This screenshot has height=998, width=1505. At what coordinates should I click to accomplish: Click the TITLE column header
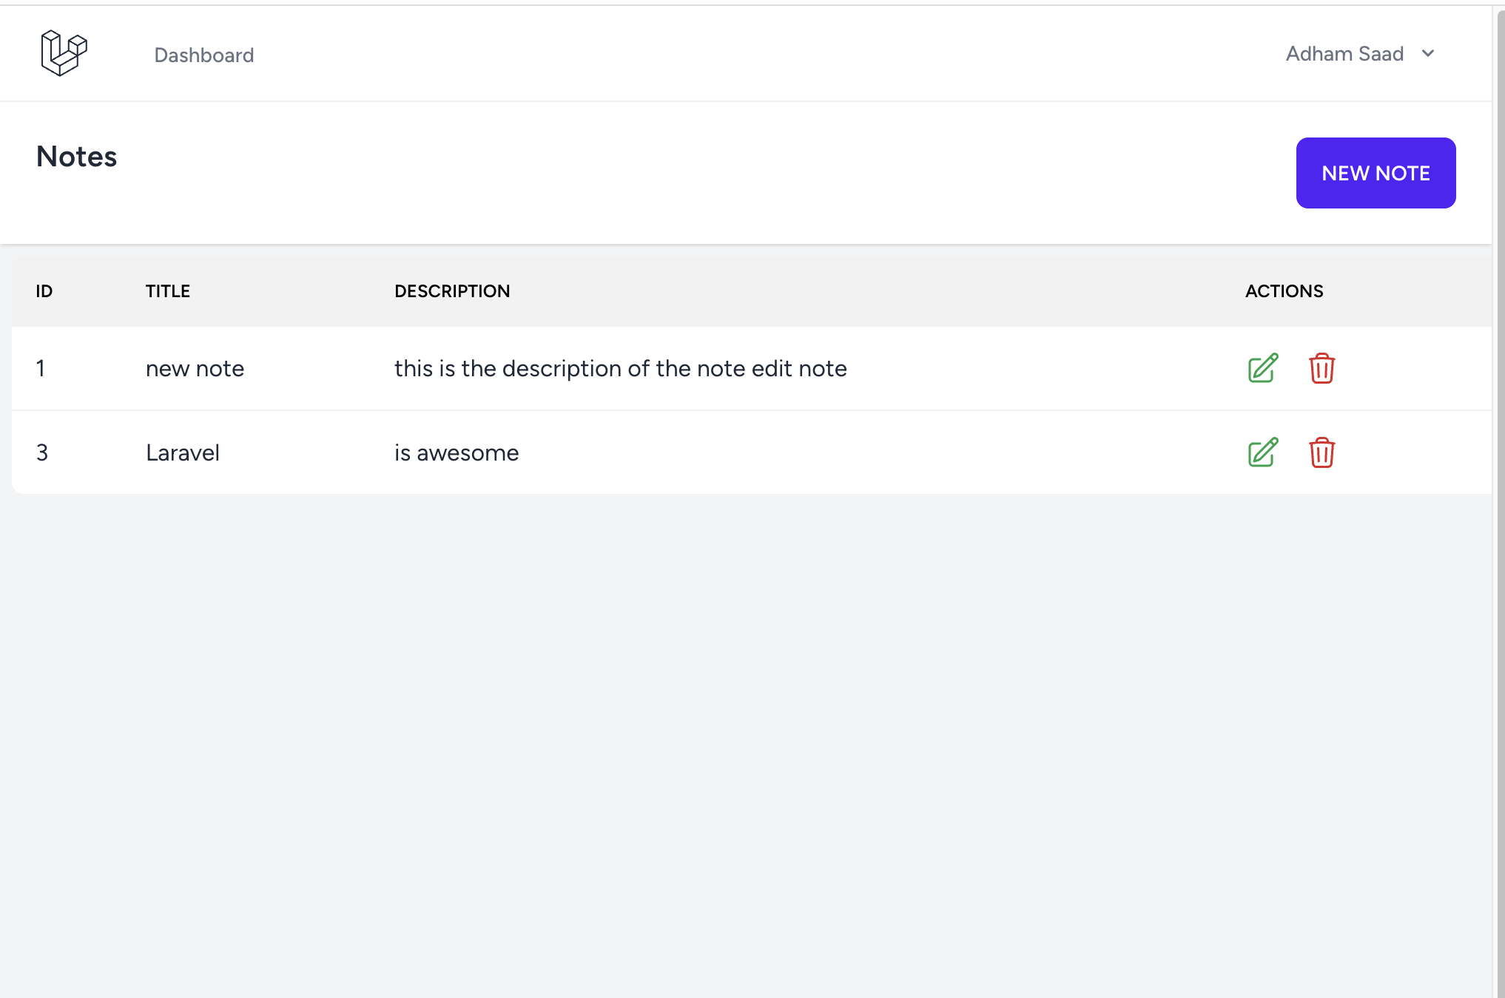click(168, 291)
